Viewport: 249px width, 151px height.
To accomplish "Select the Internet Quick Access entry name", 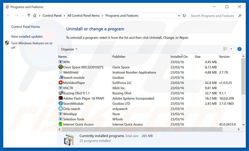I will [78, 124].
